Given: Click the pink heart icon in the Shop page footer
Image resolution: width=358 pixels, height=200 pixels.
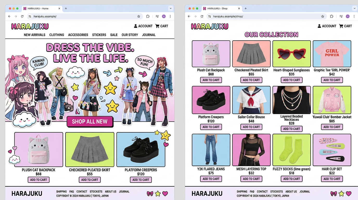Looking at the screenshot, I should click(348, 193).
